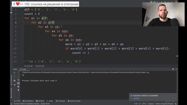Open the Python Console tool window
This screenshot has width=187, height=105.
[74, 101]
